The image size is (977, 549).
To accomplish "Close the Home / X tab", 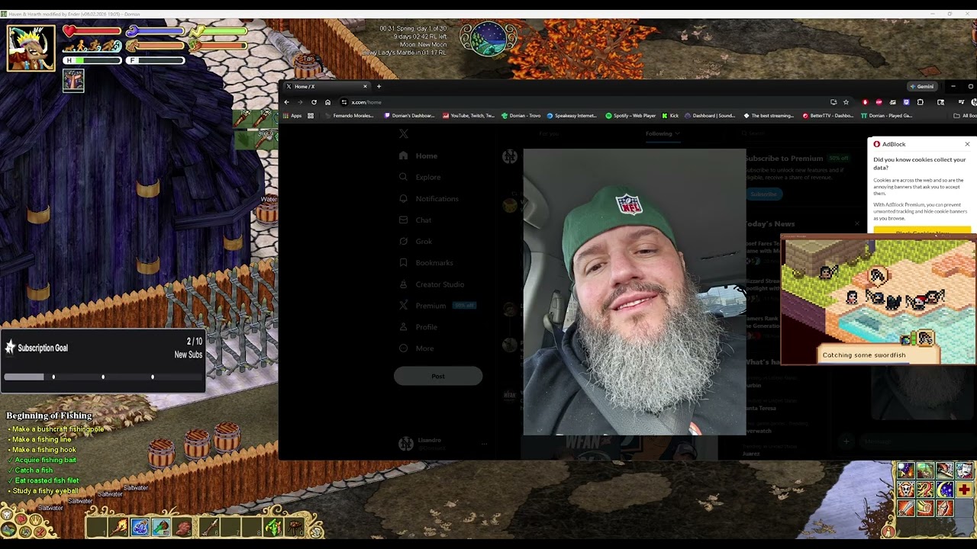I will click(x=365, y=86).
